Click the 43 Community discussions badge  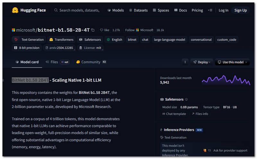[x=104, y=62]
